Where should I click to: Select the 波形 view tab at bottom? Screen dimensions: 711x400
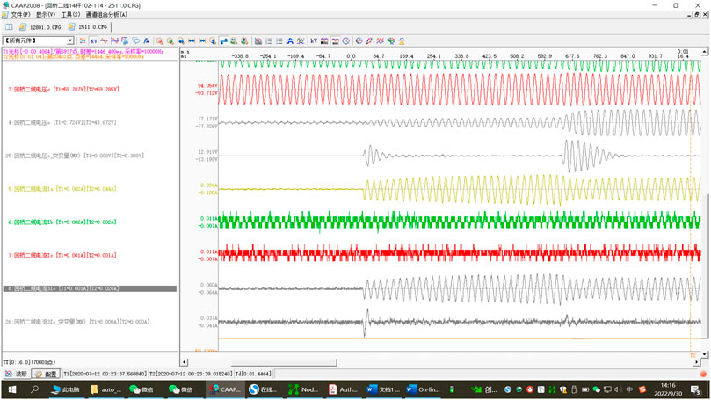coord(17,374)
